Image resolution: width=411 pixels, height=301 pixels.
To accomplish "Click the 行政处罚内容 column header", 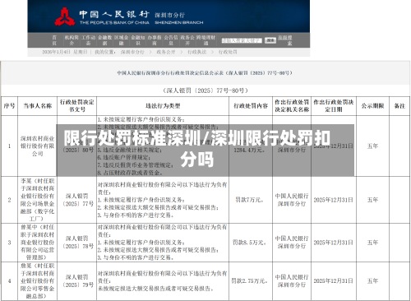I will coord(251,106).
